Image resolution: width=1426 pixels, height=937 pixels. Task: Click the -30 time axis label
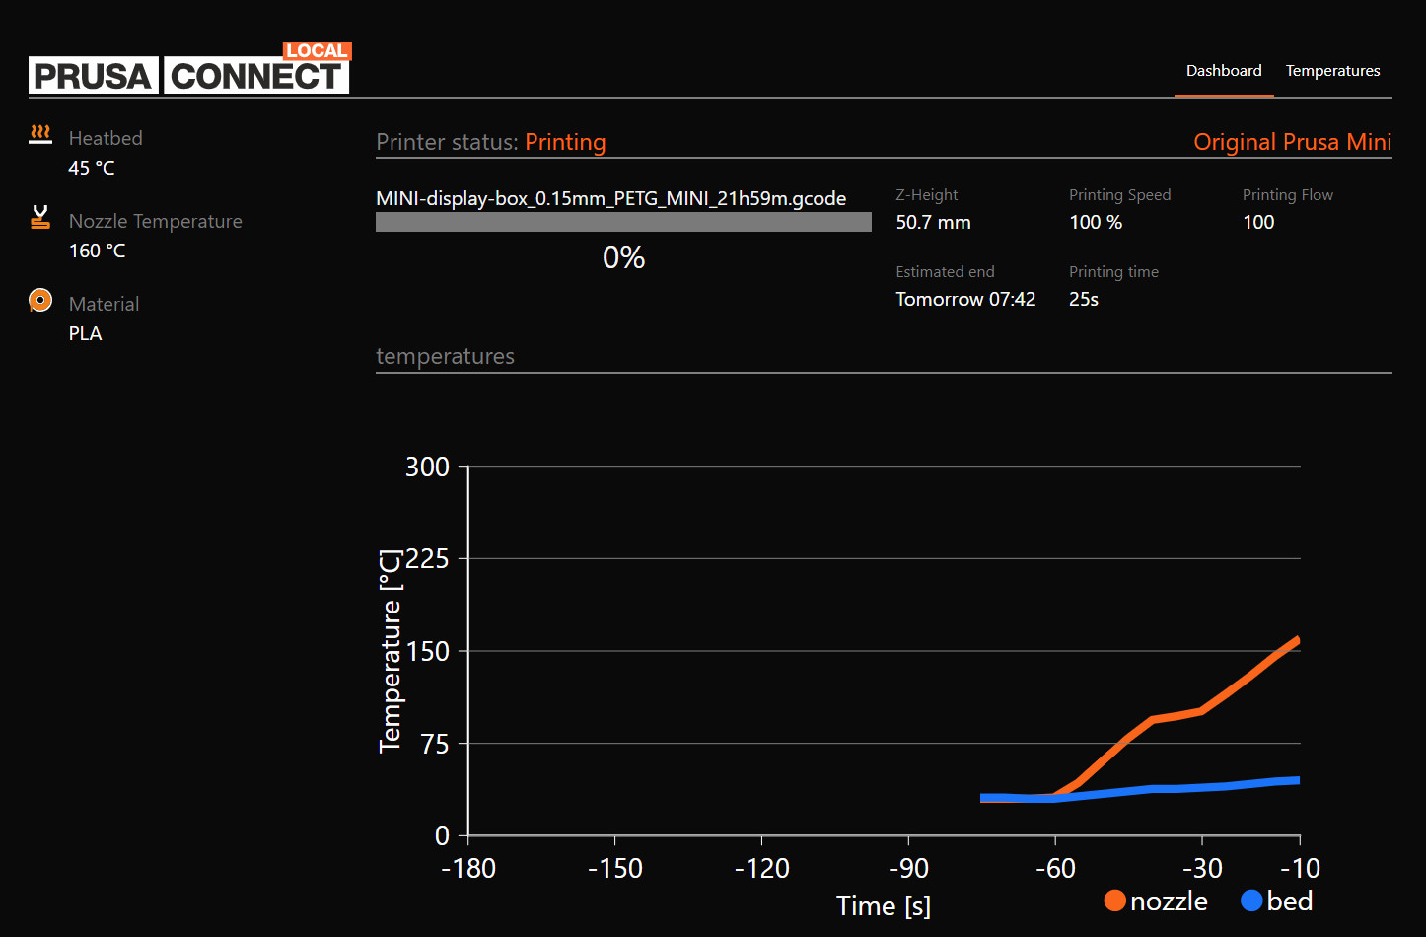click(1202, 868)
